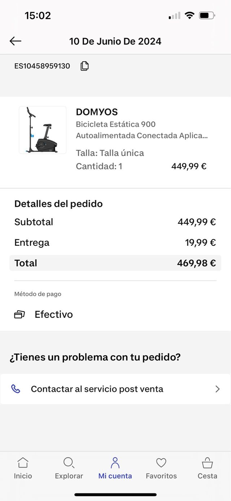
Task: Open Contactar al servicio post venta
Action: coord(97,389)
